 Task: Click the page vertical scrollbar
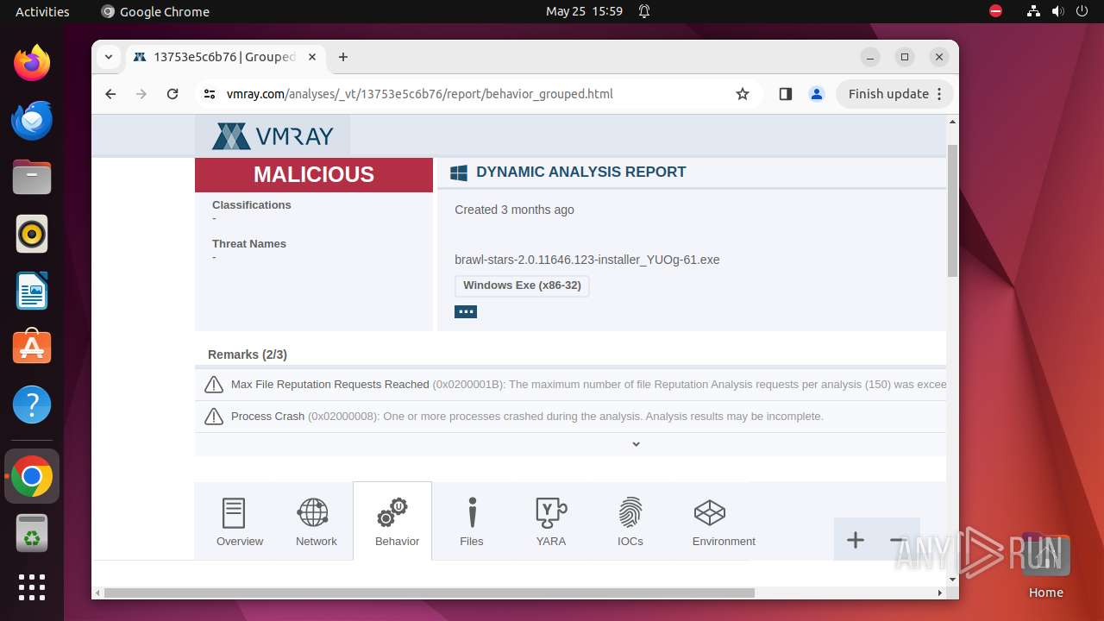[x=952, y=211]
